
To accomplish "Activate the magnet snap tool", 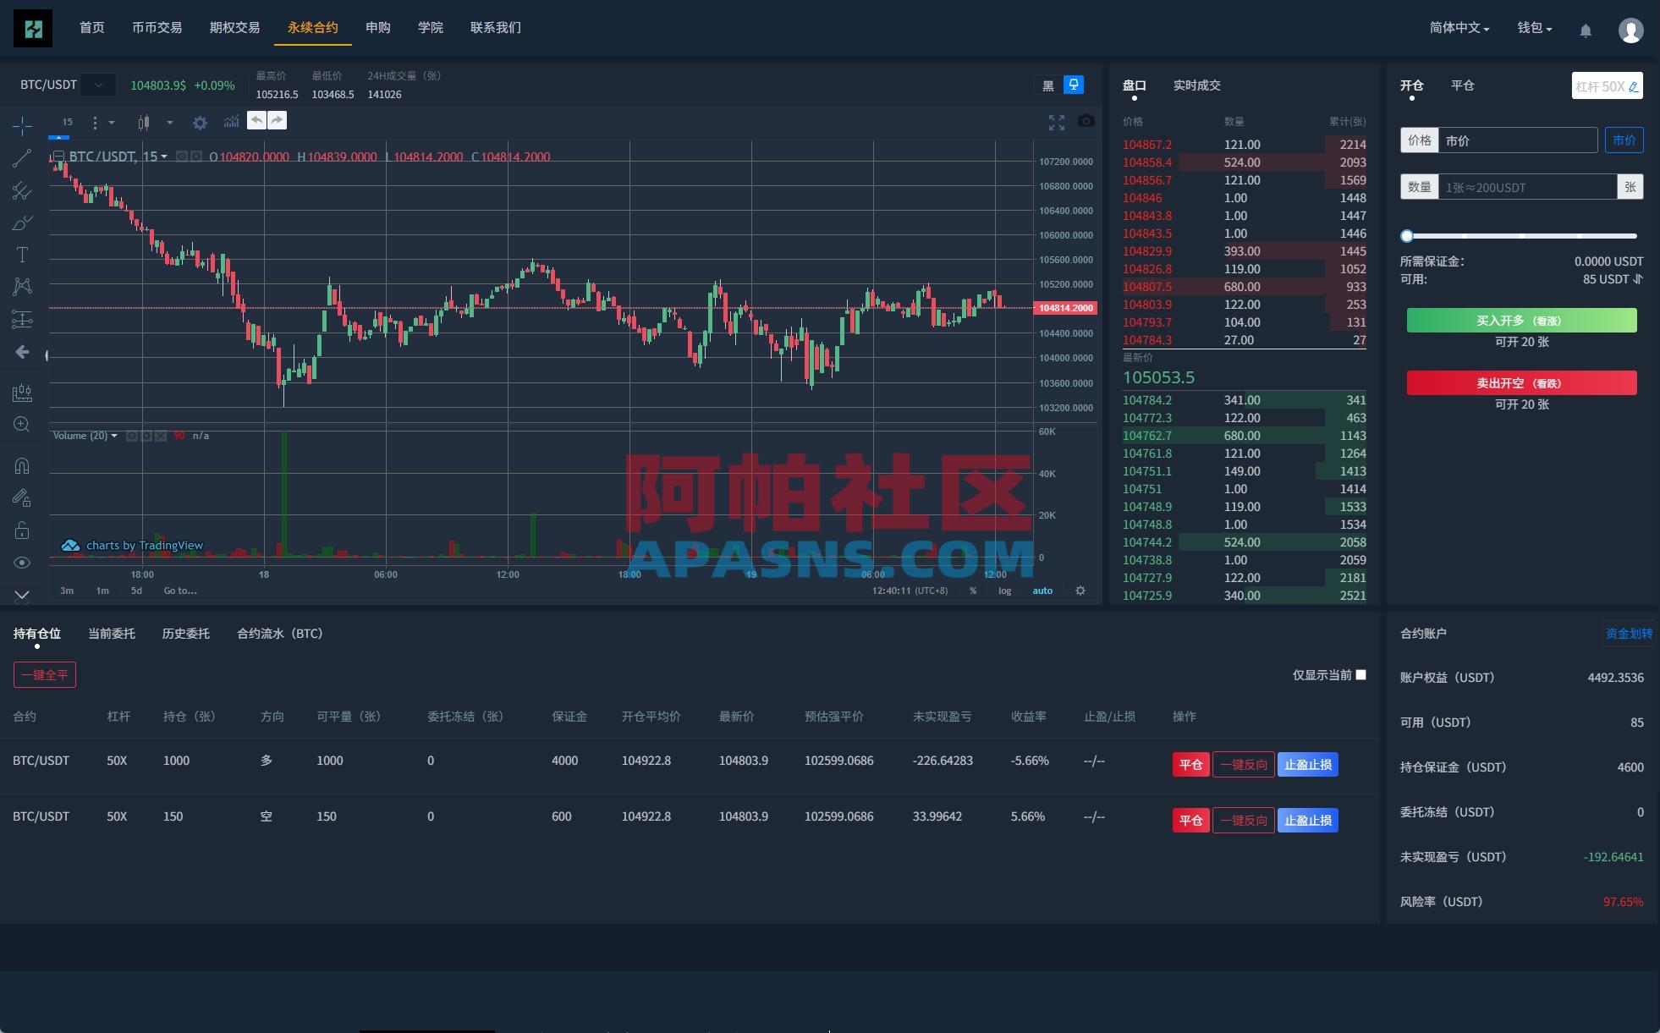I will click(22, 464).
